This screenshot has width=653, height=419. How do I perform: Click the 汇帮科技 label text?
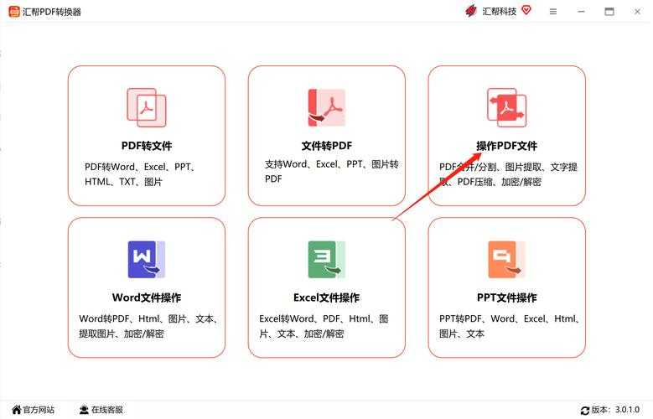pyautogui.click(x=500, y=12)
